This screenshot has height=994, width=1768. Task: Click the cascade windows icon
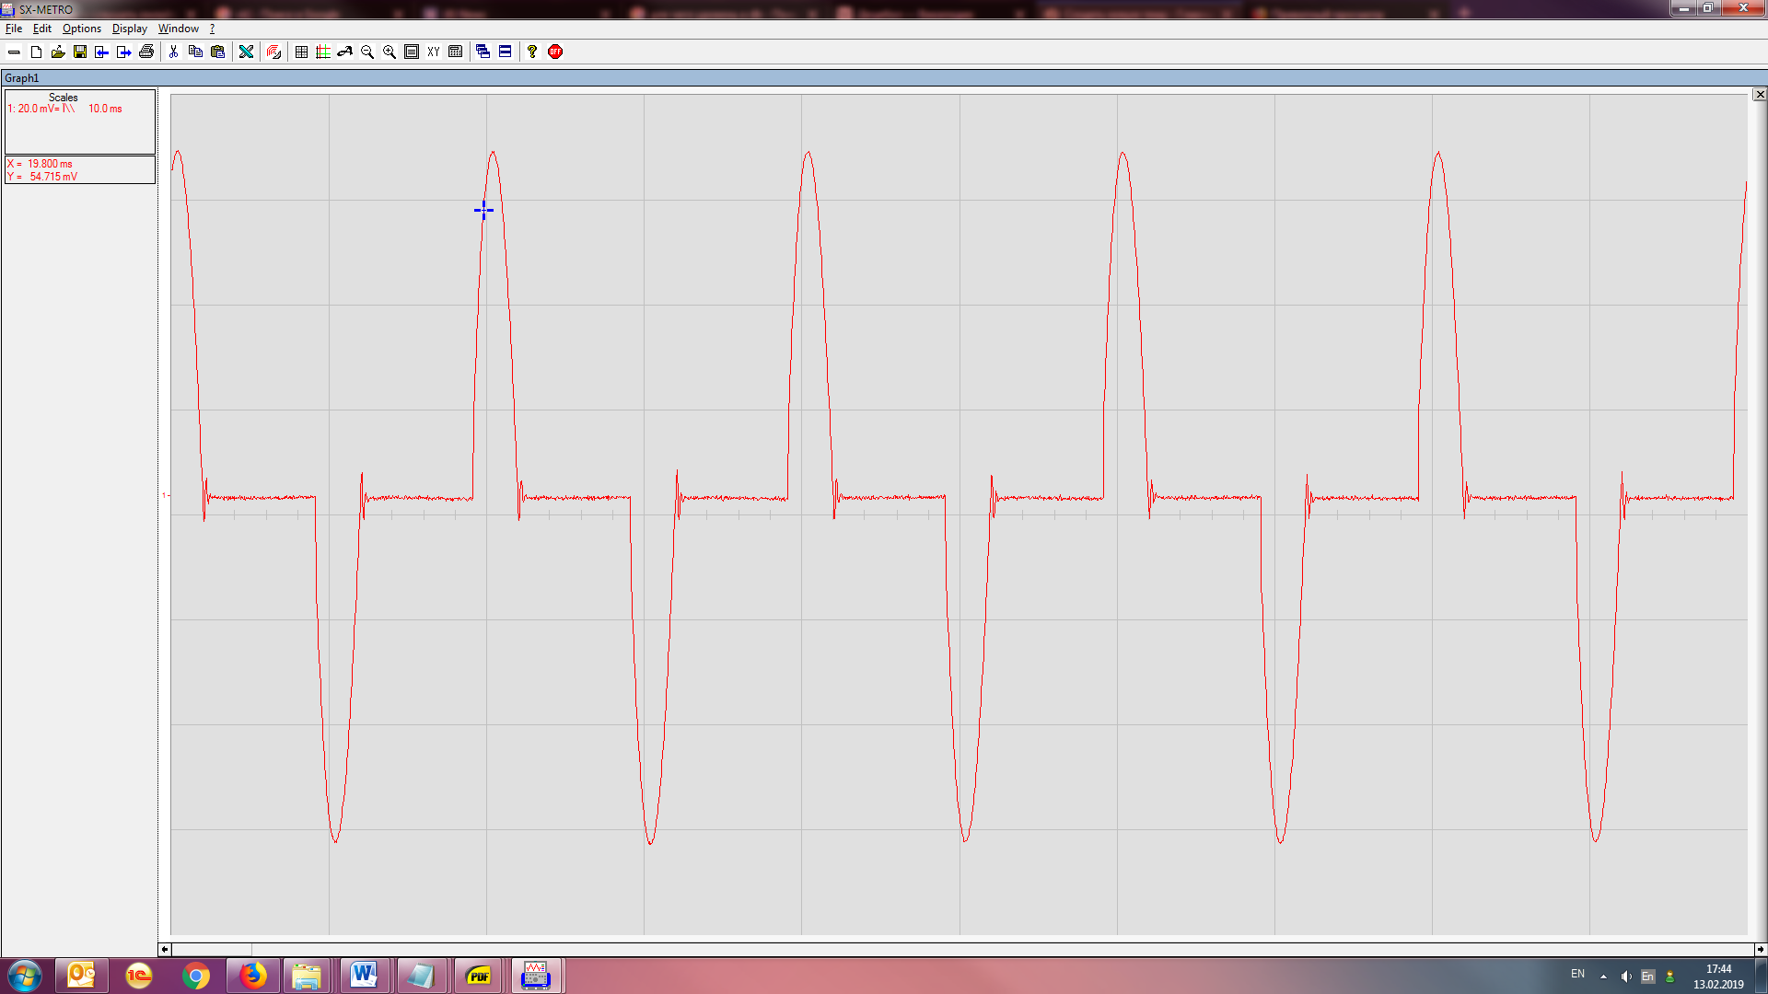pos(483,52)
